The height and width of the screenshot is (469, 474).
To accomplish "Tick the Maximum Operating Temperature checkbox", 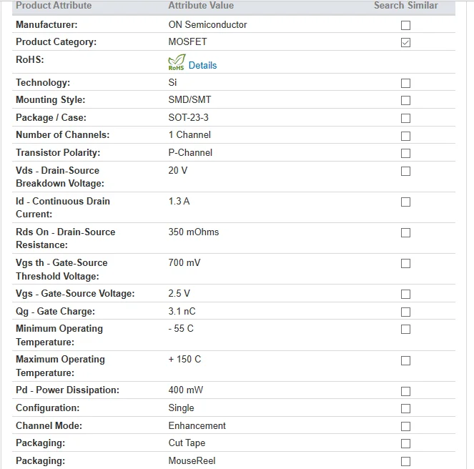I will tap(405, 361).
